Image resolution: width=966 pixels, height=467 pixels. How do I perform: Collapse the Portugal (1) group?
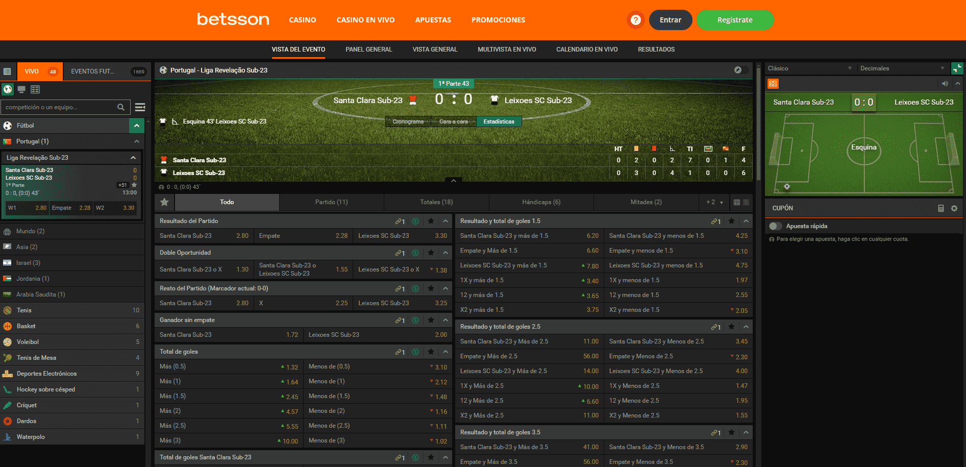(x=137, y=141)
